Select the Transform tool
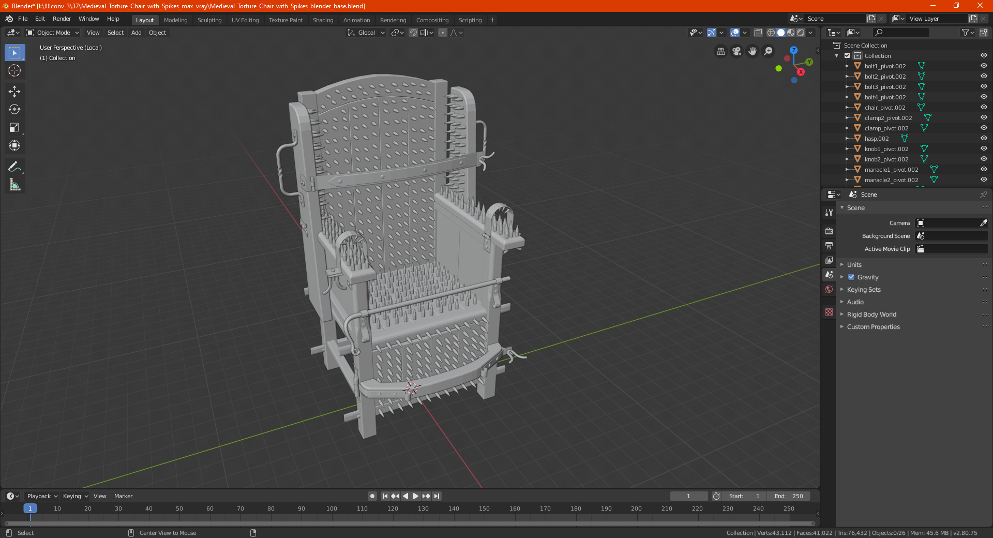Viewport: 993px width, 538px height. pyautogui.click(x=14, y=146)
